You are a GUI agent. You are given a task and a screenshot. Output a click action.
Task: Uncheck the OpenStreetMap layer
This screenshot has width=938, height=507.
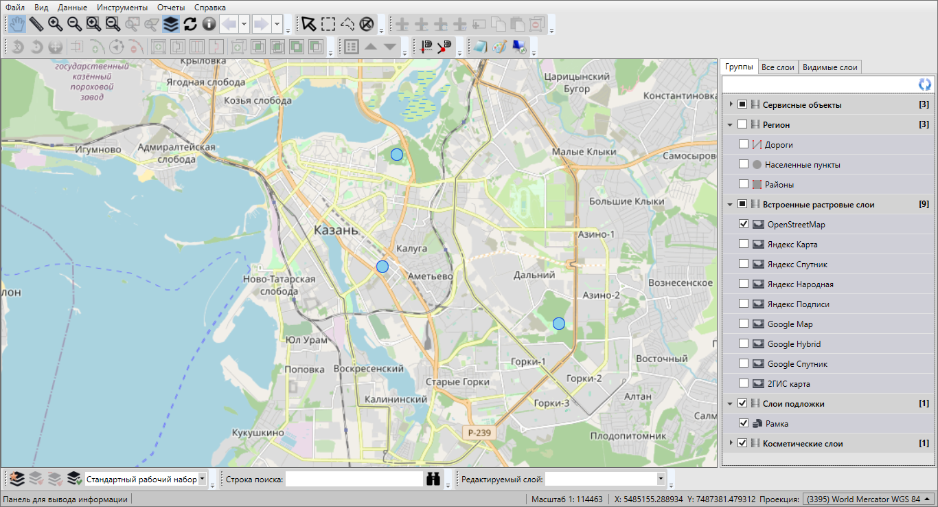(x=744, y=224)
